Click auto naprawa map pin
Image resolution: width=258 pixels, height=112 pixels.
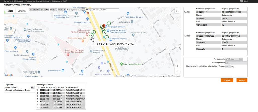click(x=132, y=22)
